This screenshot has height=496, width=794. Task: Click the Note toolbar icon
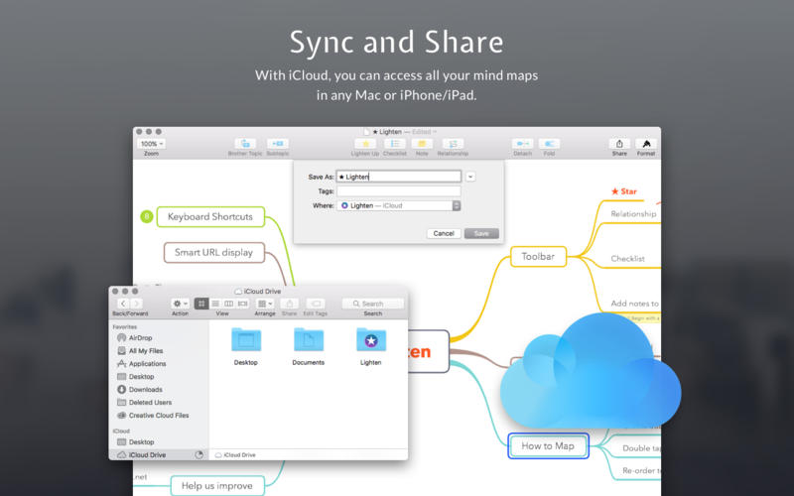(x=422, y=144)
